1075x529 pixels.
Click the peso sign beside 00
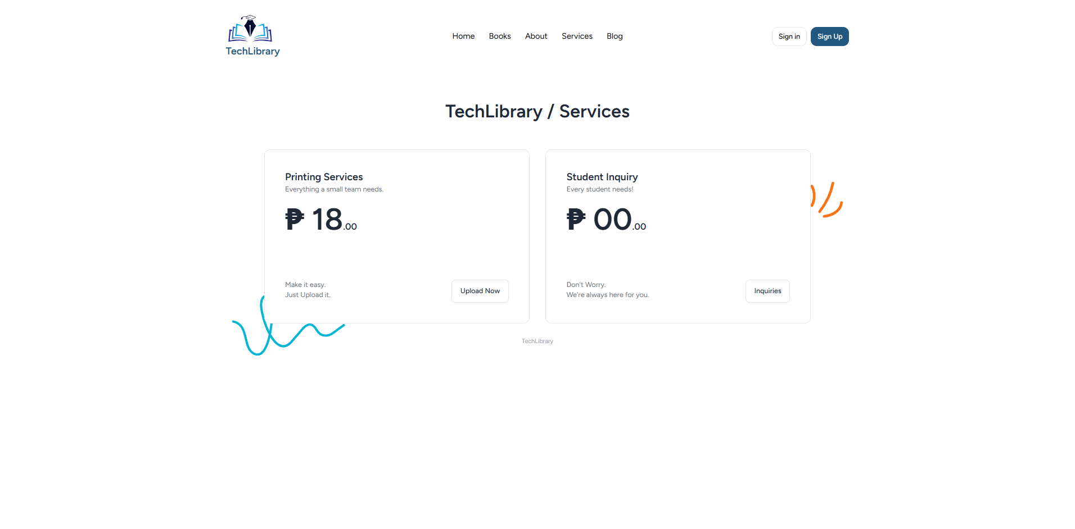coord(576,219)
